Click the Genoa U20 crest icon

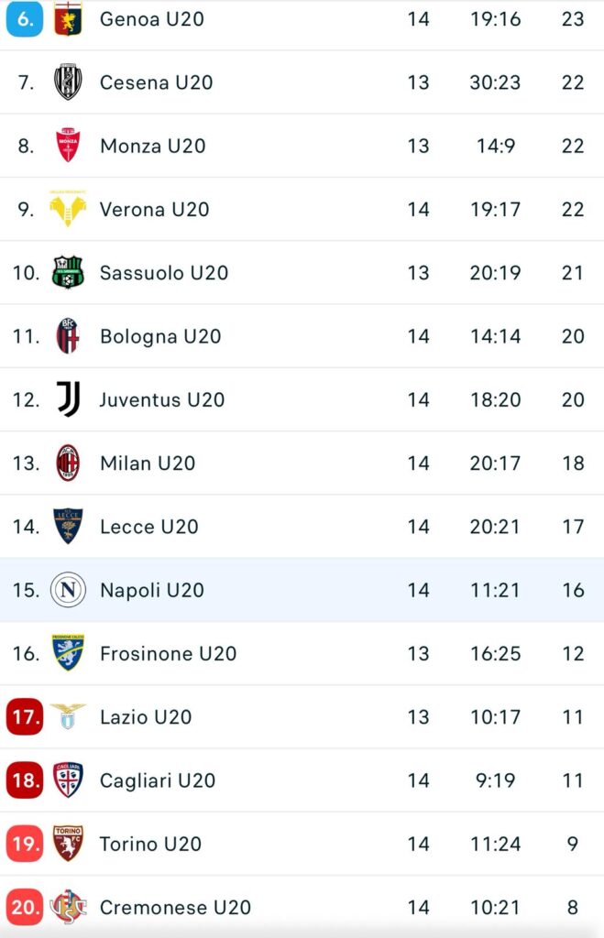[x=68, y=18]
